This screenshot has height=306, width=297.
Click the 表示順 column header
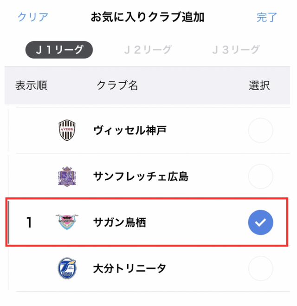pos(31,85)
